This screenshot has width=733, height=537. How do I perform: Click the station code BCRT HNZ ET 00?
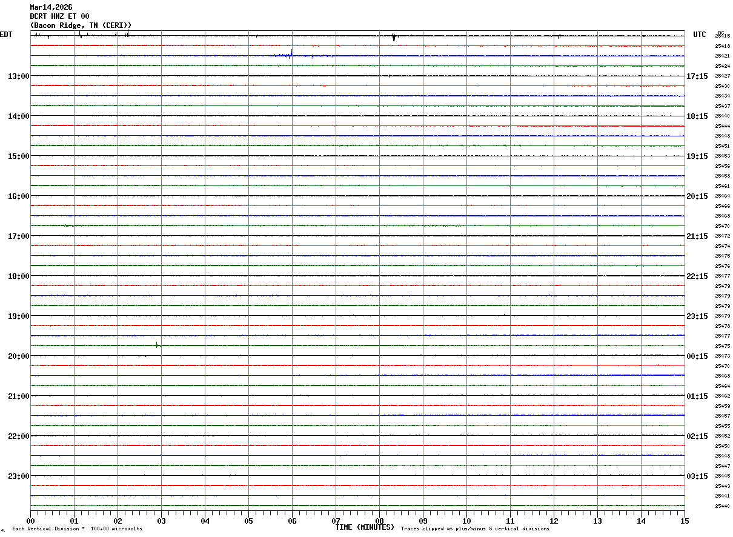(59, 16)
